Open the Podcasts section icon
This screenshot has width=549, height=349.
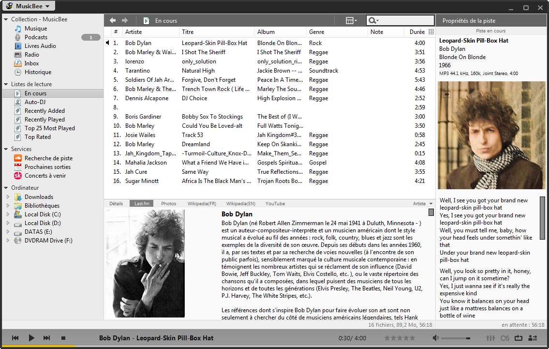pos(18,37)
